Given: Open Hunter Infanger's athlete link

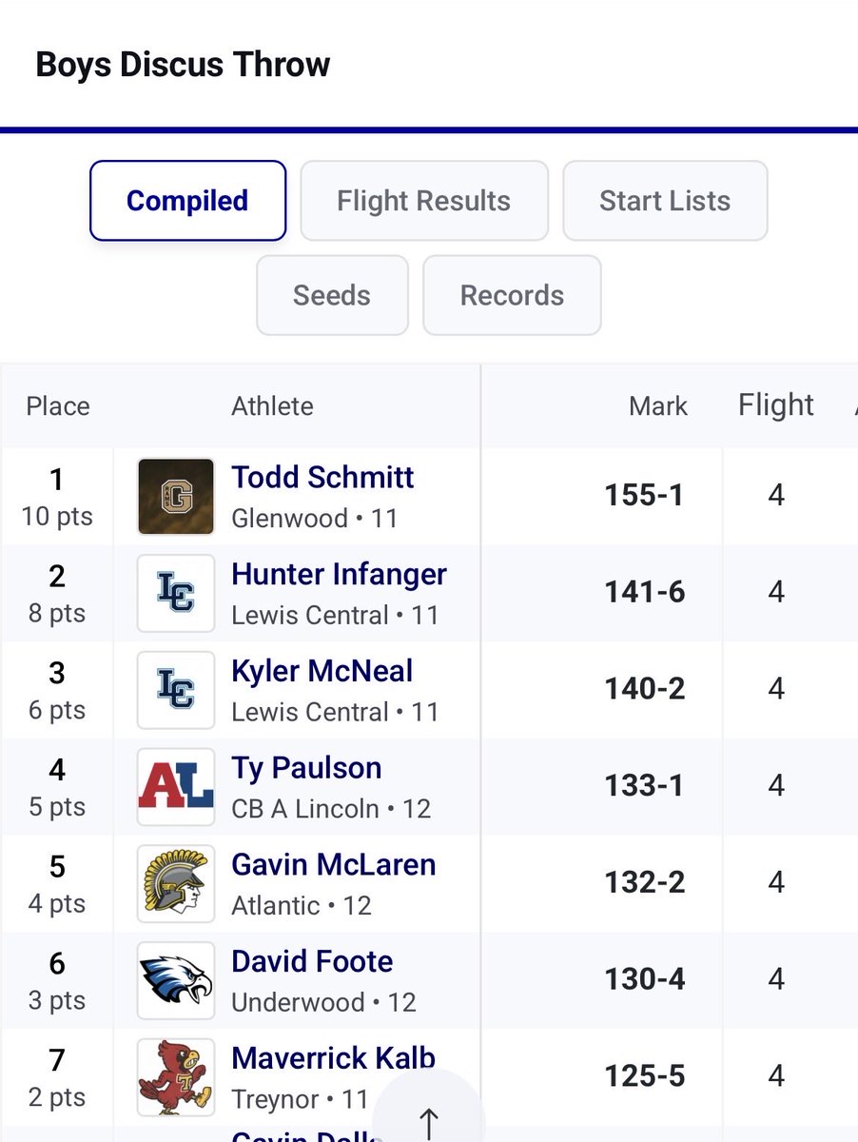Looking at the screenshot, I should pos(339,574).
